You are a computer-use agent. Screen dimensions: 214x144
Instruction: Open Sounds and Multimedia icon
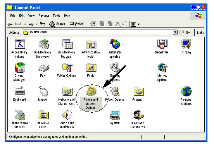click(67, 115)
